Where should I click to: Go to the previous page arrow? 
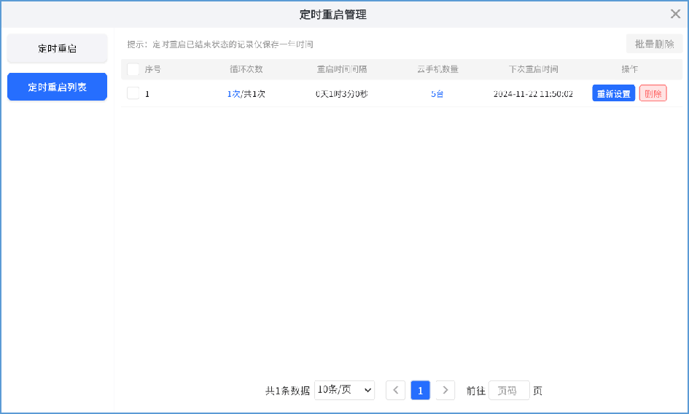tap(395, 390)
